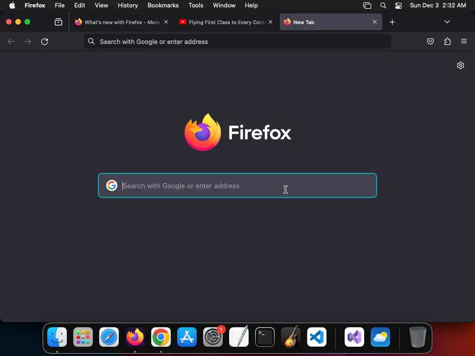Open Terminal from the Dock
This screenshot has height=356, width=475.
265,337
